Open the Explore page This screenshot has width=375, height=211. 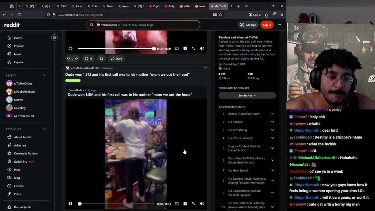tap(18, 62)
